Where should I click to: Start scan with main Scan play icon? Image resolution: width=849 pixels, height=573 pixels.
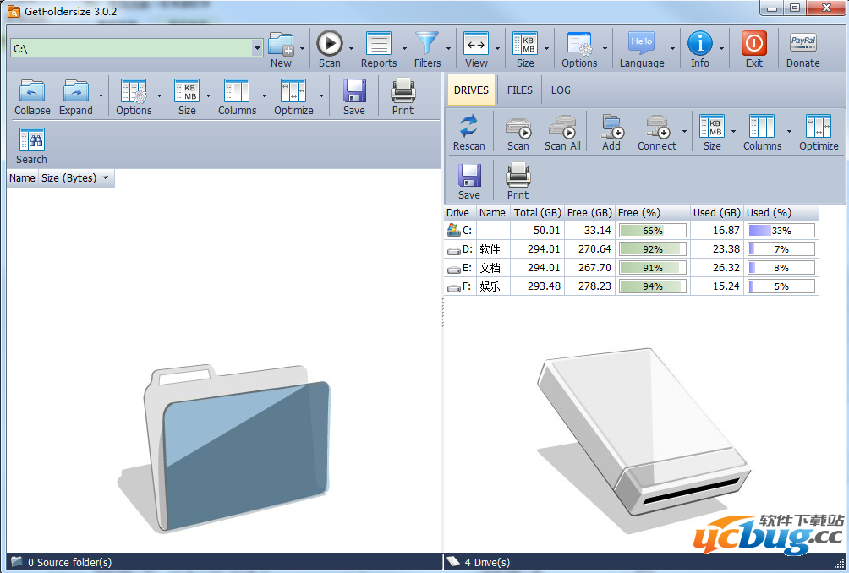(329, 44)
